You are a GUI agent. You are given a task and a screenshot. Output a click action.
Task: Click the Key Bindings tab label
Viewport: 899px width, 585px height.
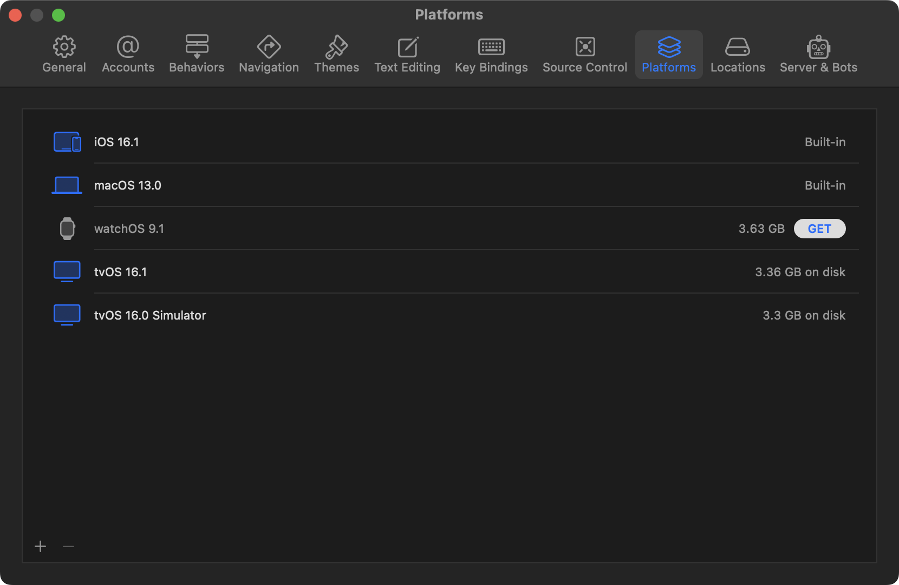point(491,67)
